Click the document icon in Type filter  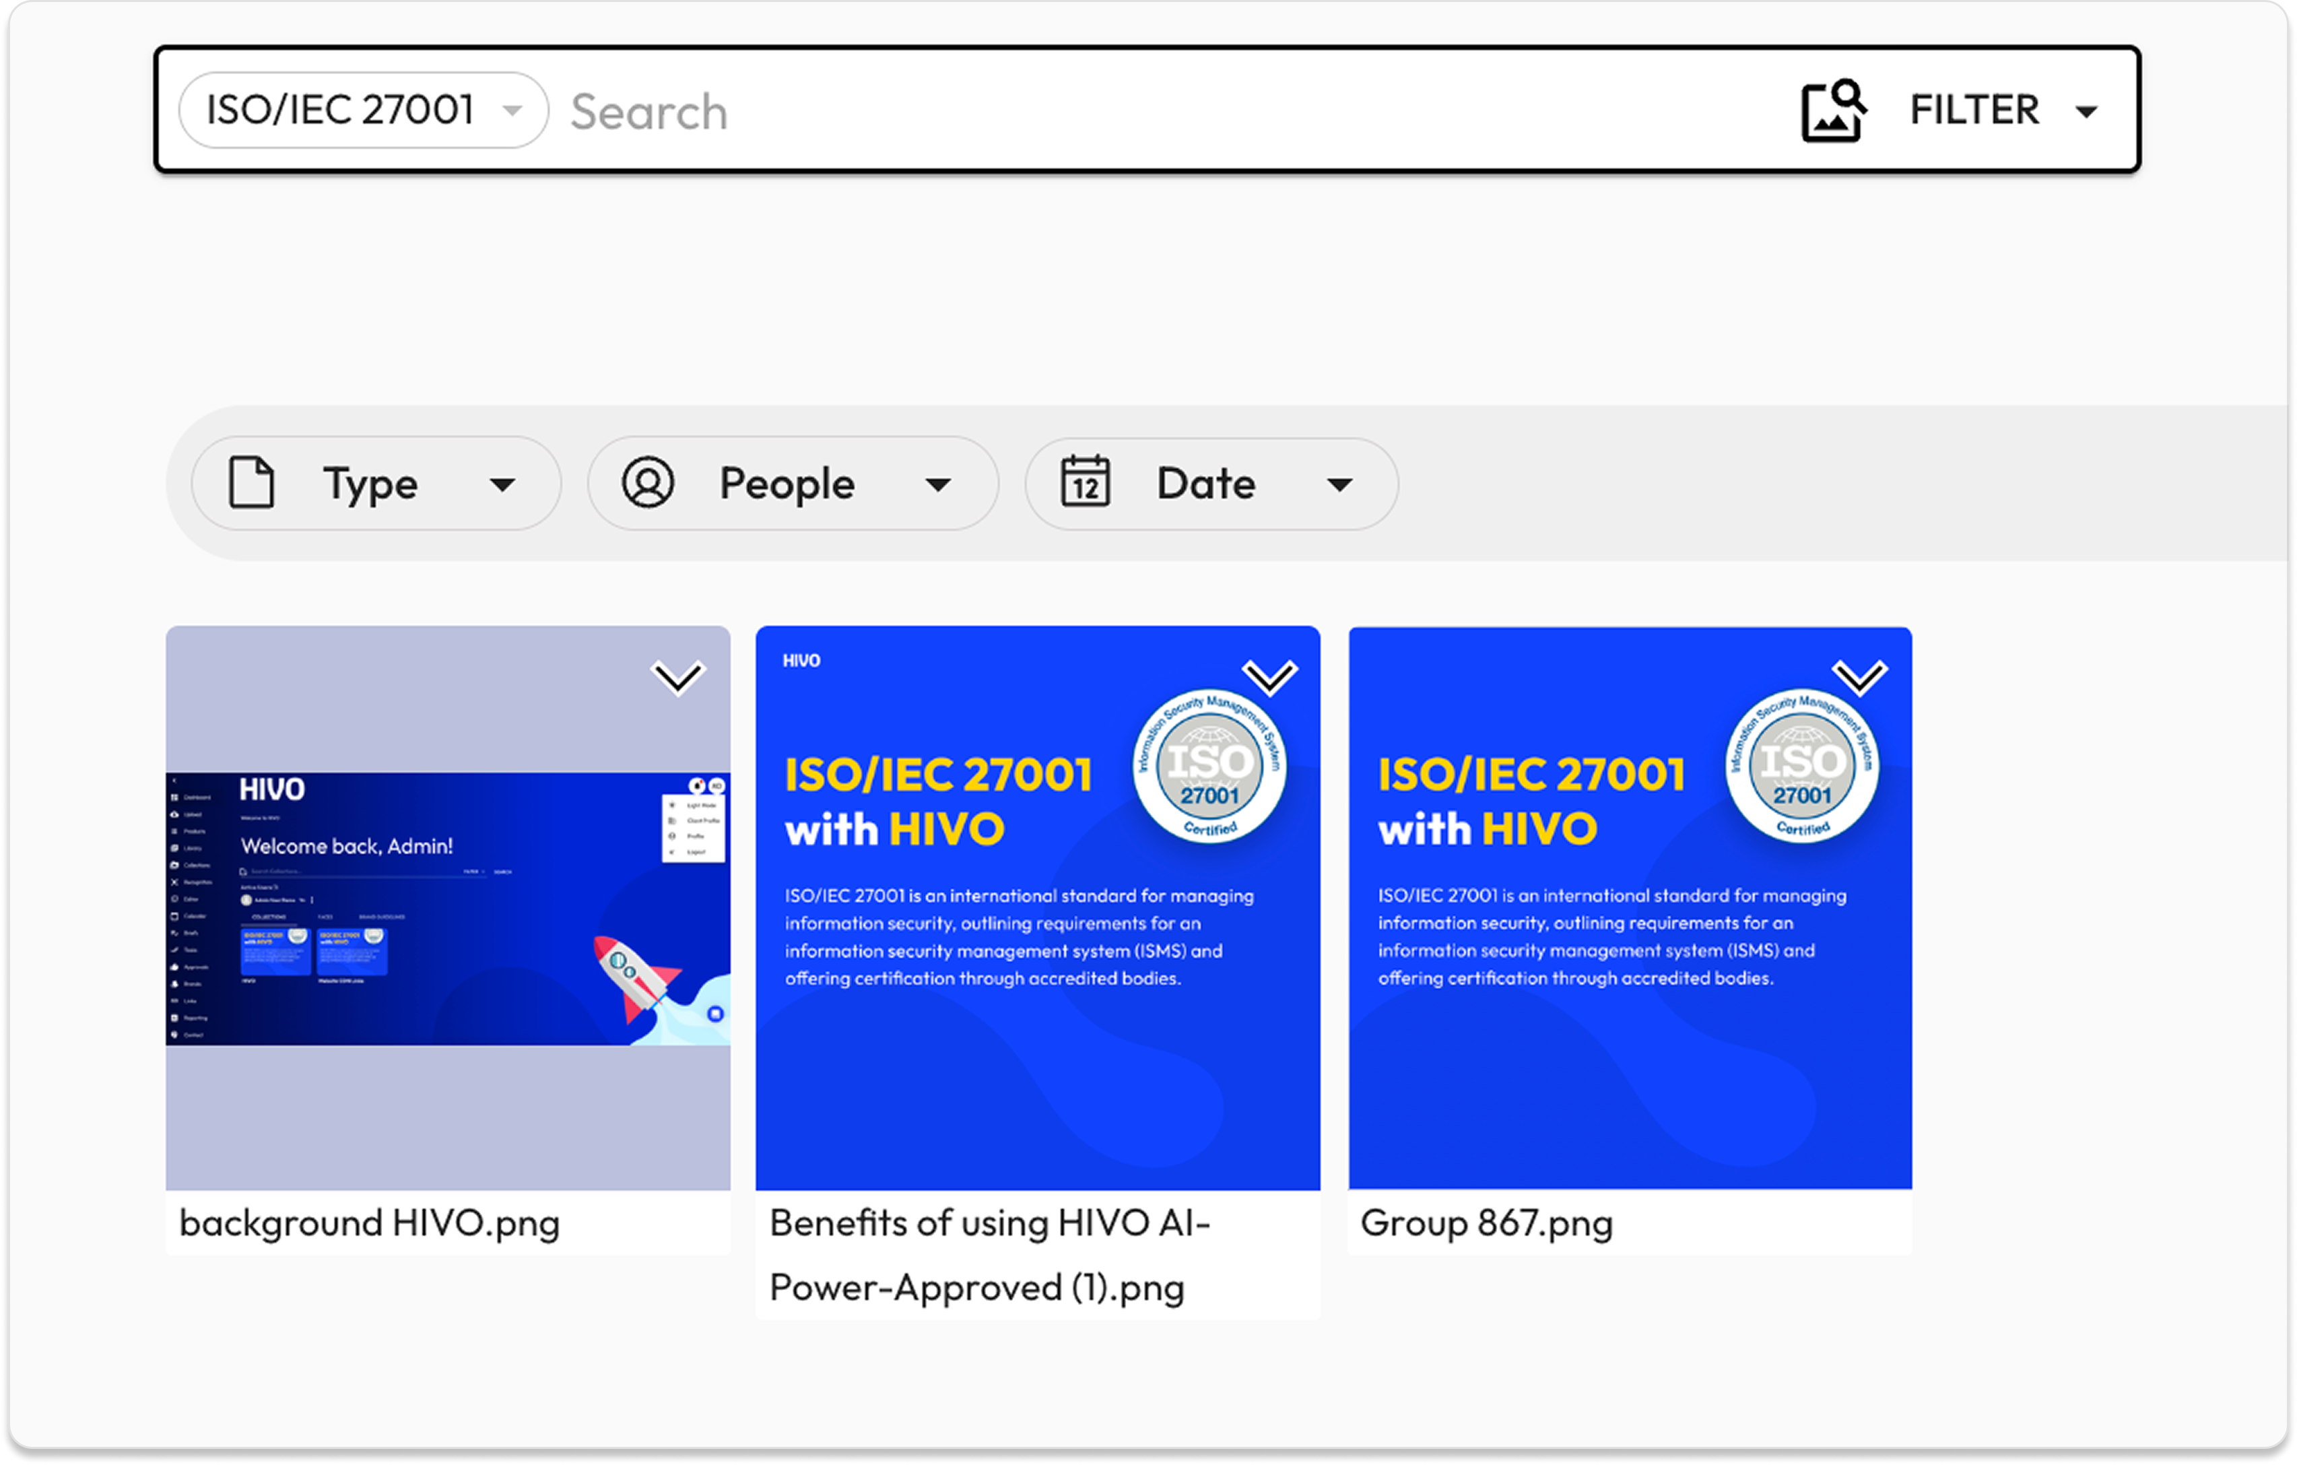click(x=252, y=483)
